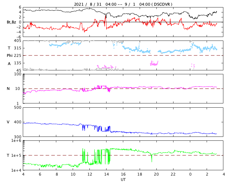Click the 'A' label beside 135
Screen dimensions: 228x182
(9, 64)
